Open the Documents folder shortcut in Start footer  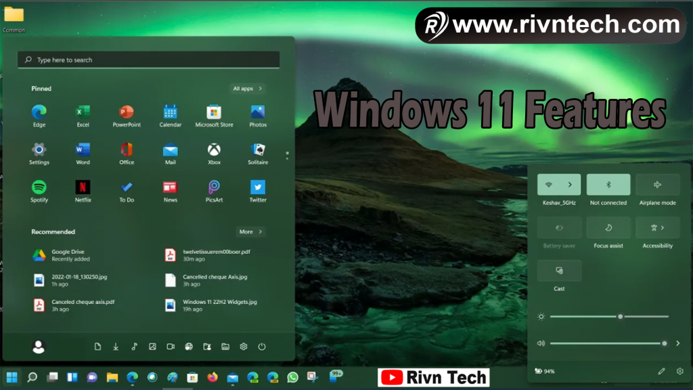(97, 347)
